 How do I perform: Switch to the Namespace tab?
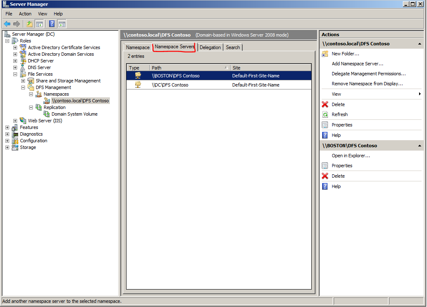click(x=137, y=47)
